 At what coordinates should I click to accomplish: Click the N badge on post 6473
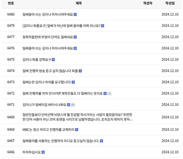[73, 82]
